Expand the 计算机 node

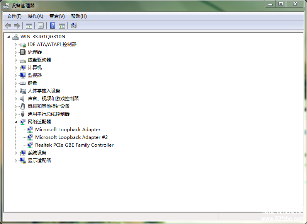(16, 68)
